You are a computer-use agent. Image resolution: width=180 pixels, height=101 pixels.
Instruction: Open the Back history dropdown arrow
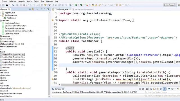click(123, 5)
